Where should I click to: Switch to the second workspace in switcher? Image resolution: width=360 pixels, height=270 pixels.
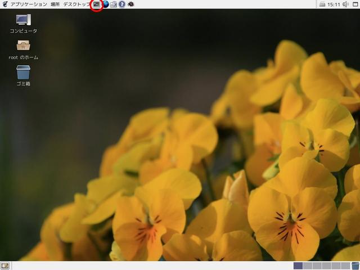pos(308,265)
